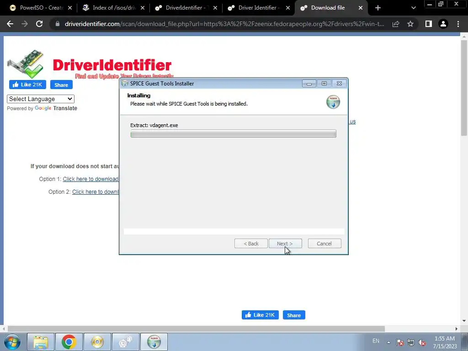Click the browser forward arrow
This screenshot has width=468, height=351.
click(25, 24)
